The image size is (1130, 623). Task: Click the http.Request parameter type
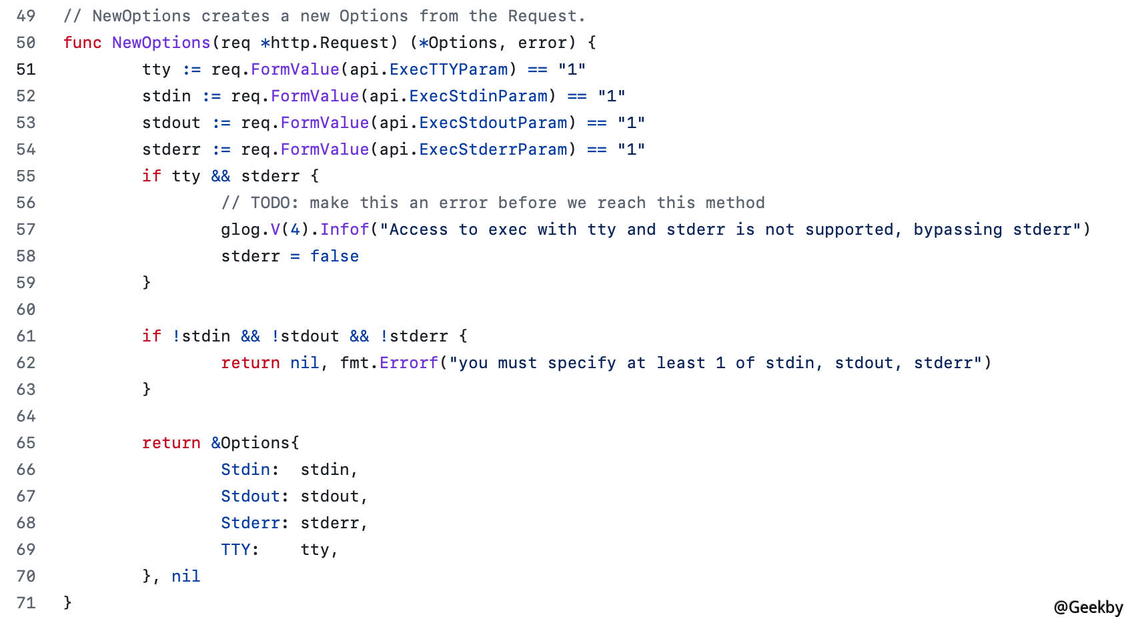(330, 43)
